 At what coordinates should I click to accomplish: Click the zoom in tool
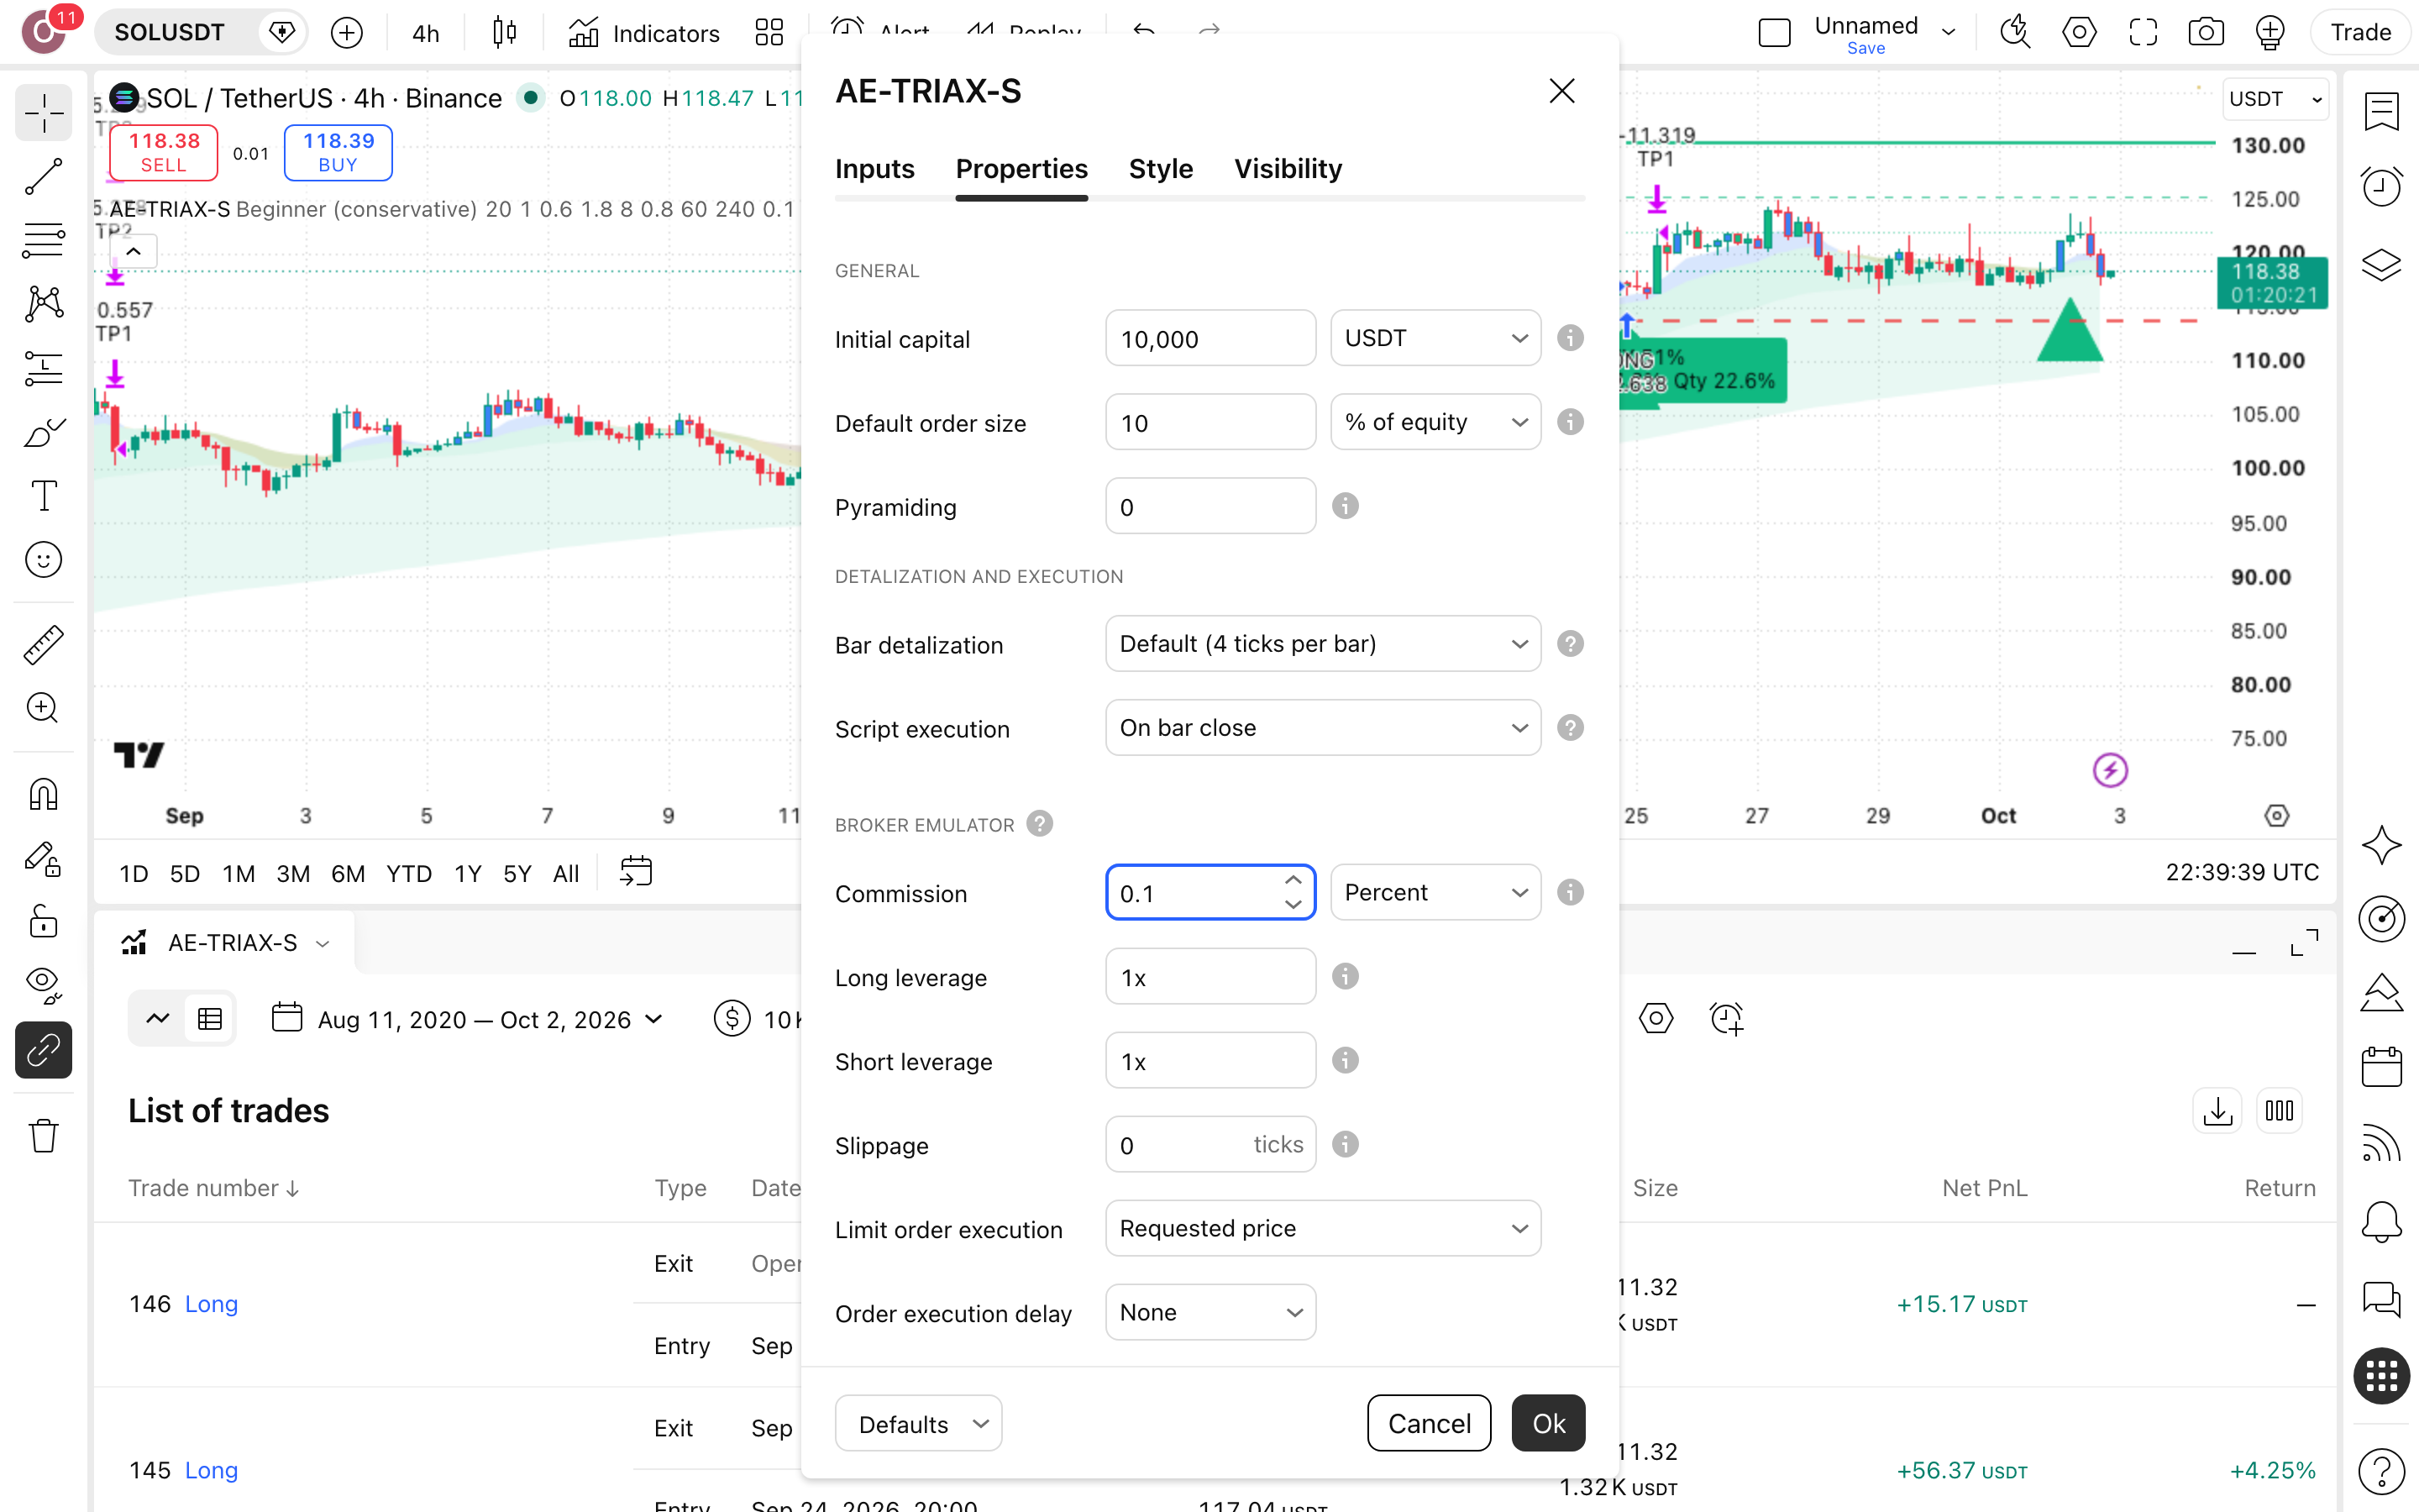coord(43,708)
